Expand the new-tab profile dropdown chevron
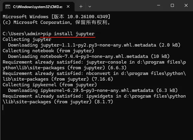The image size is (193, 140). 90,7
